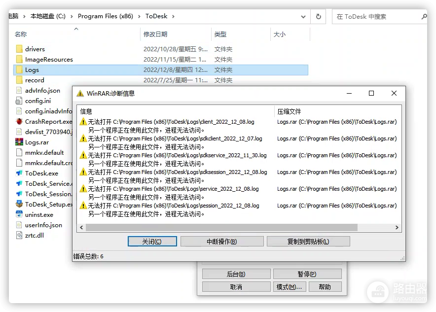Click the userInfo.json file icon

pos(19,225)
